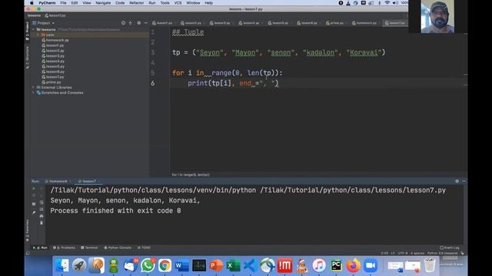
Task: Open the Project view dropdown
Action: point(44,23)
